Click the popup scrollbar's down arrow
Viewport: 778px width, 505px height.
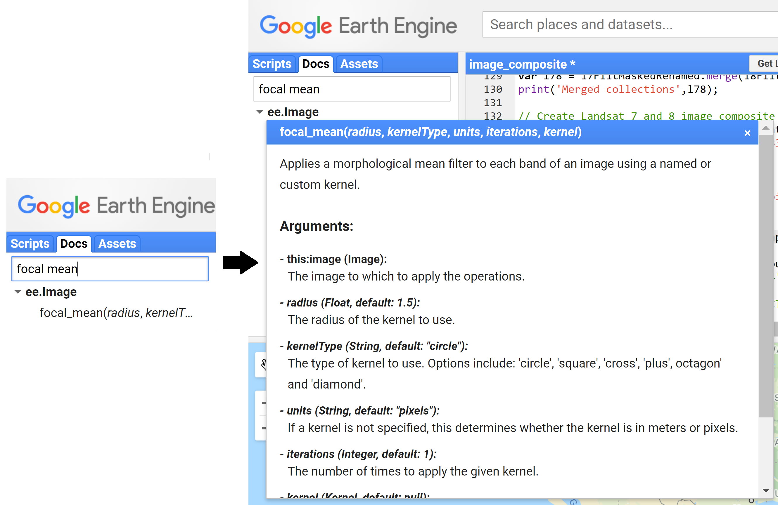(x=765, y=490)
